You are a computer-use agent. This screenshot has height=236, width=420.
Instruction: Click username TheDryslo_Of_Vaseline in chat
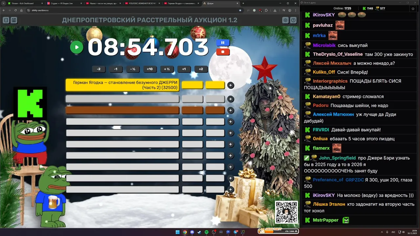point(338,54)
